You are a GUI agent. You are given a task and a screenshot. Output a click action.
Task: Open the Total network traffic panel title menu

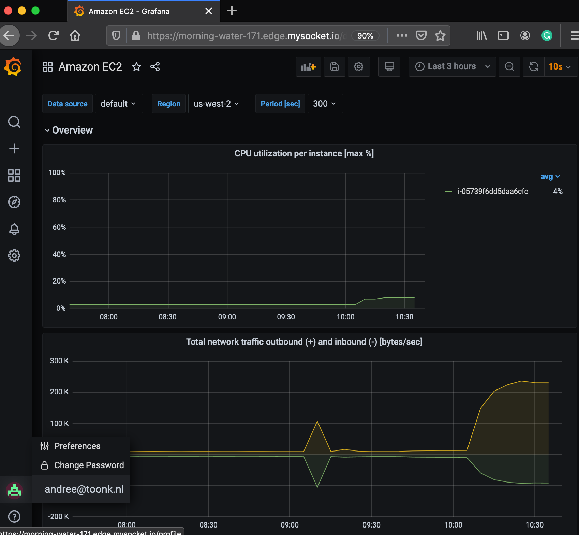304,342
